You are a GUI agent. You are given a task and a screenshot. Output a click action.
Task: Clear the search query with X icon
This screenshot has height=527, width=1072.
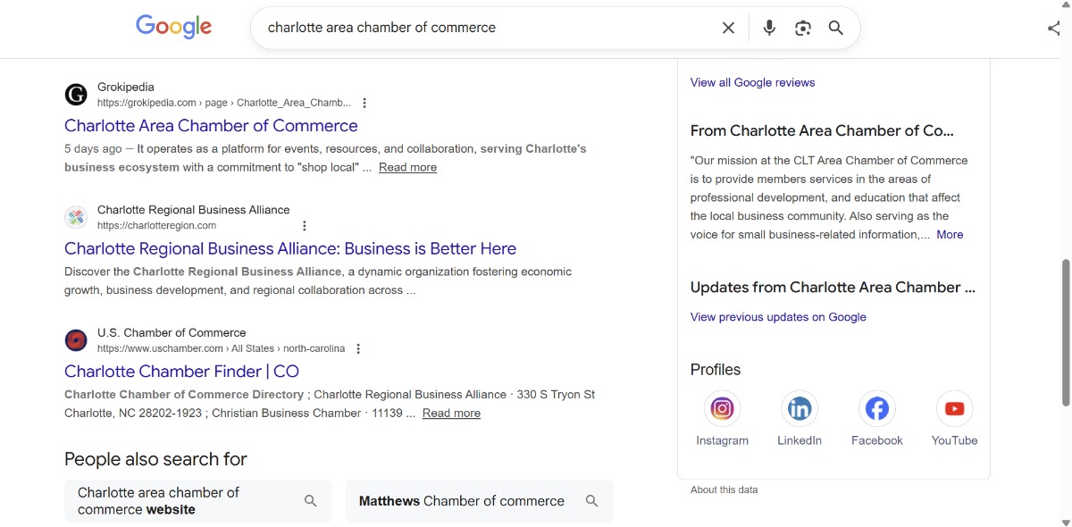pos(728,28)
